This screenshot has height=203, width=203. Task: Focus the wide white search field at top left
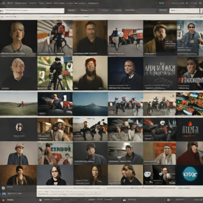pos(32,11)
